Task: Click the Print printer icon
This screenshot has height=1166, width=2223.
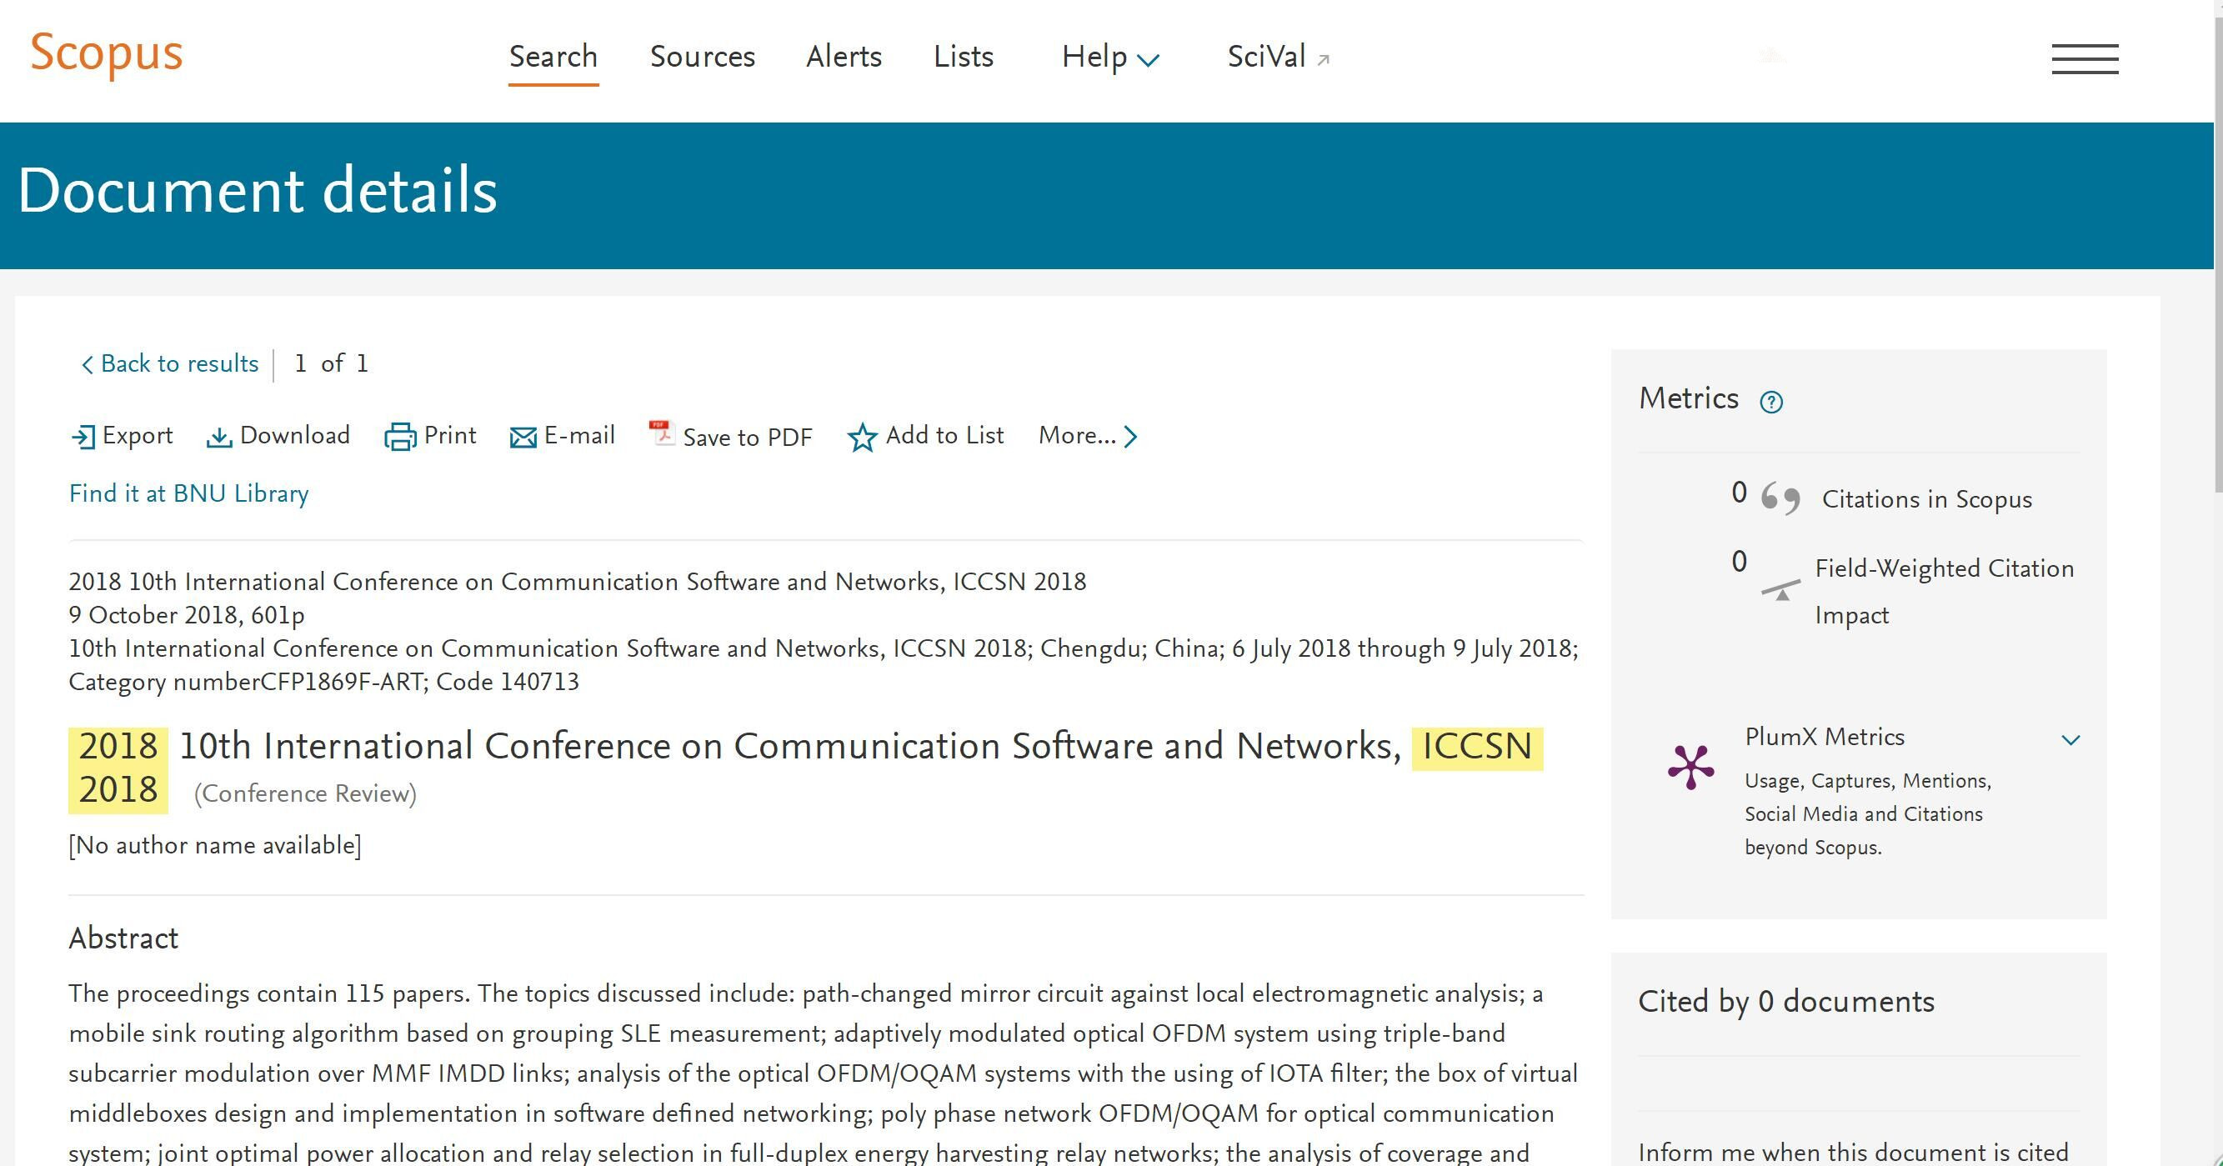Action: point(399,437)
